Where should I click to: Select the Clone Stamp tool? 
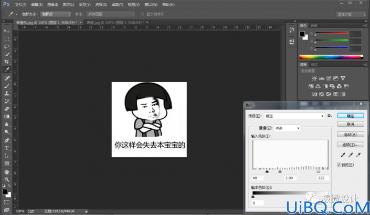tap(7, 94)
